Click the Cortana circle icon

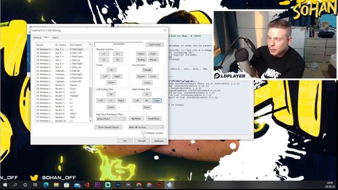(25, 185)
